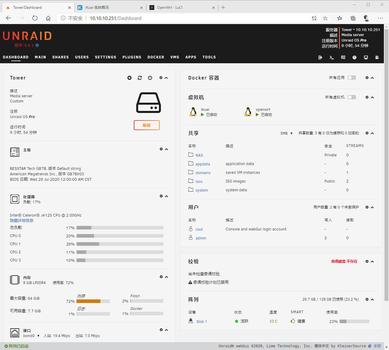Viewport: 389px width, 350px height.
Task: Click the orange edit button under server icon
Action: pos(147,125)
